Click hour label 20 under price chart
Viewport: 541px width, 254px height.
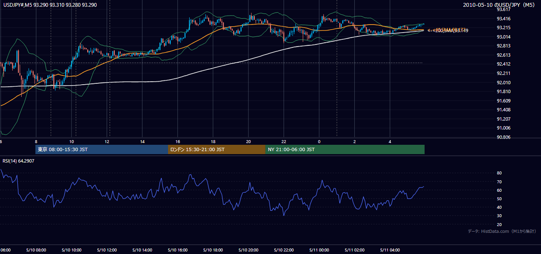click(x=248, y=141)
